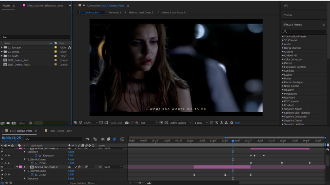Toggle the Exposure stopwatch on delena pre comp 3

pyautogui.click(x=36, y=156)
